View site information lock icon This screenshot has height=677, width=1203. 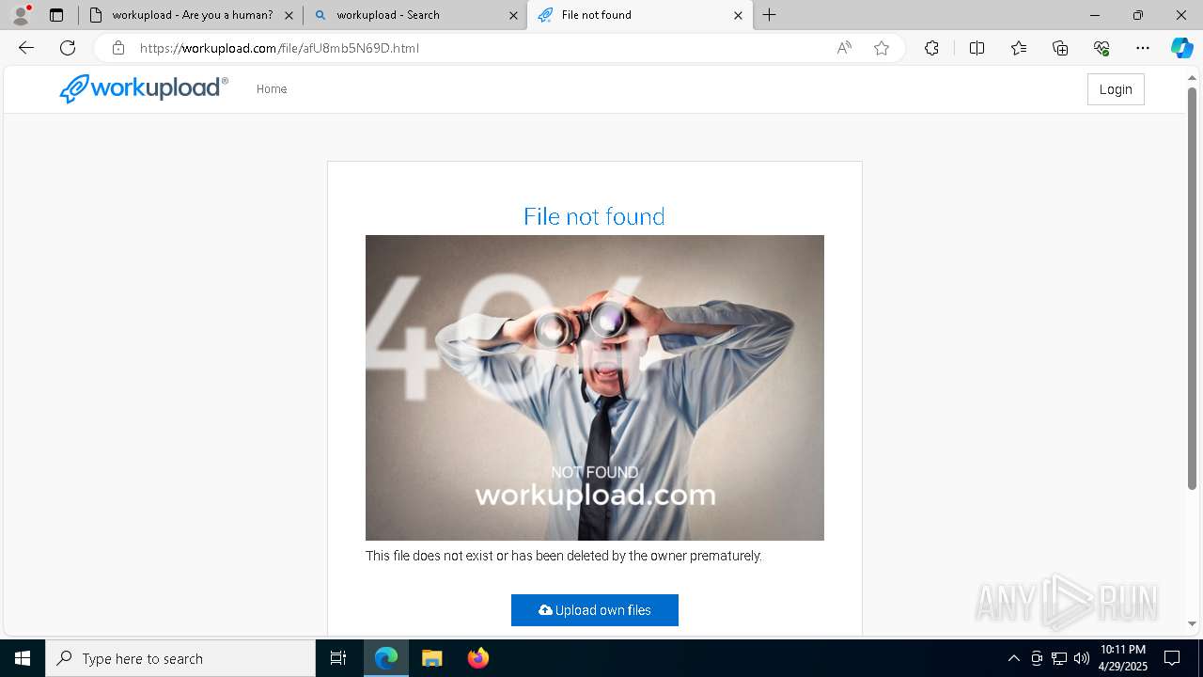tap(118, 48)
